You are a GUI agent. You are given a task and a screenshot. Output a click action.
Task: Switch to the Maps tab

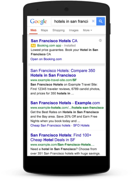44,30
